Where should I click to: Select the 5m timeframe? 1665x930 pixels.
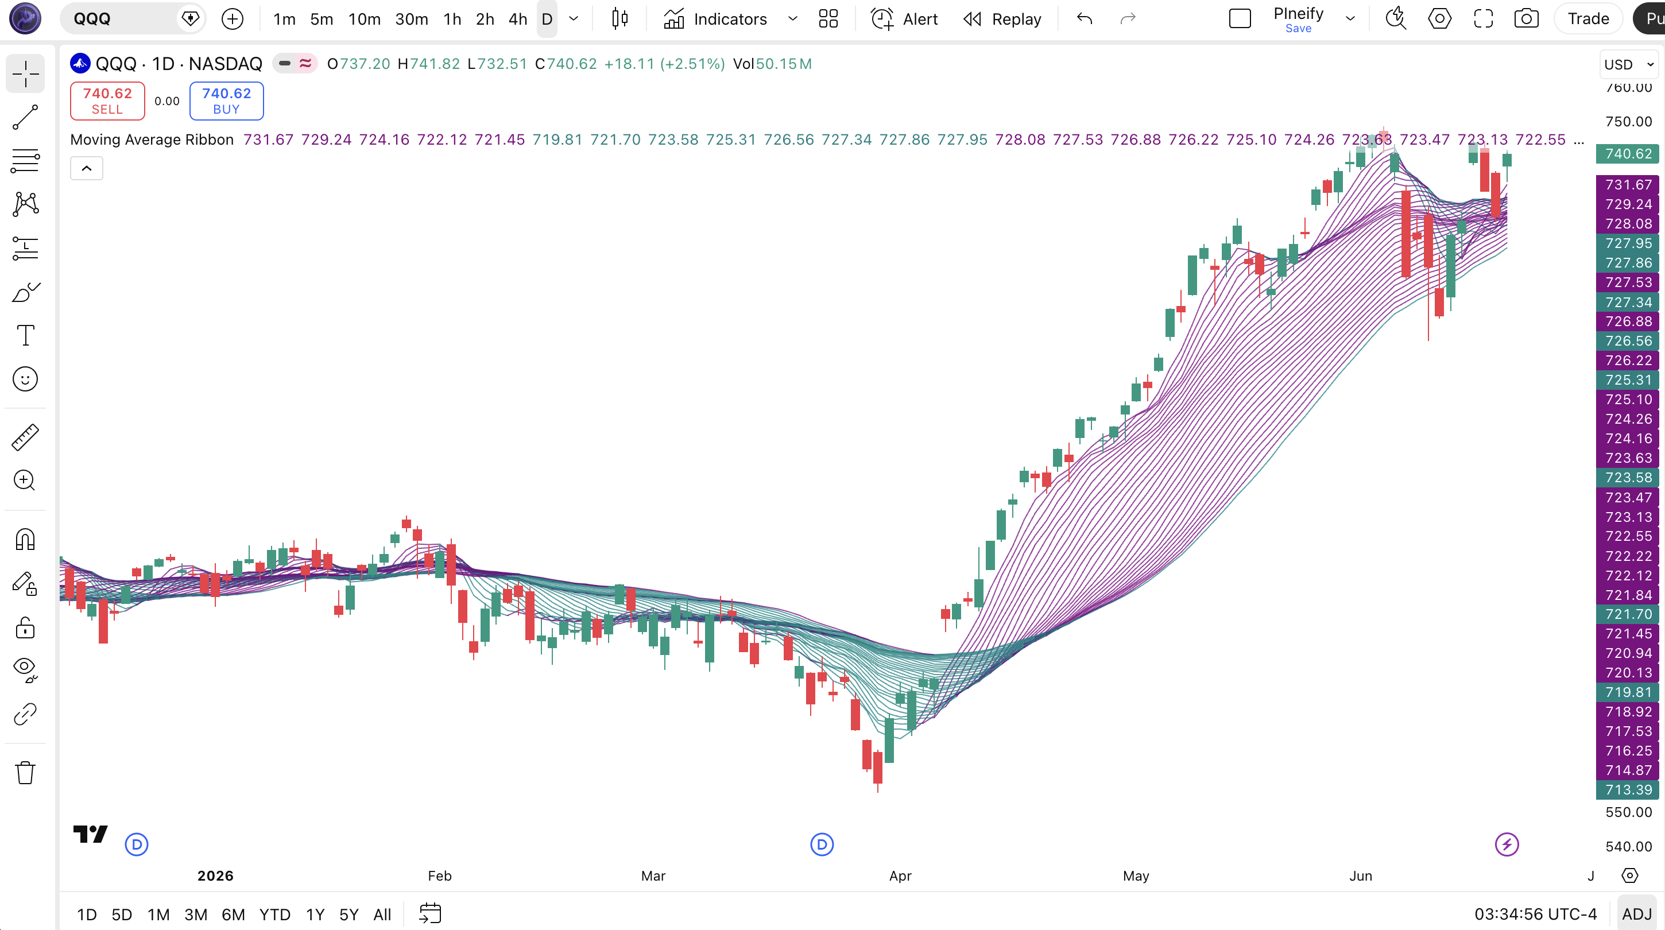[x=322, y=19]
